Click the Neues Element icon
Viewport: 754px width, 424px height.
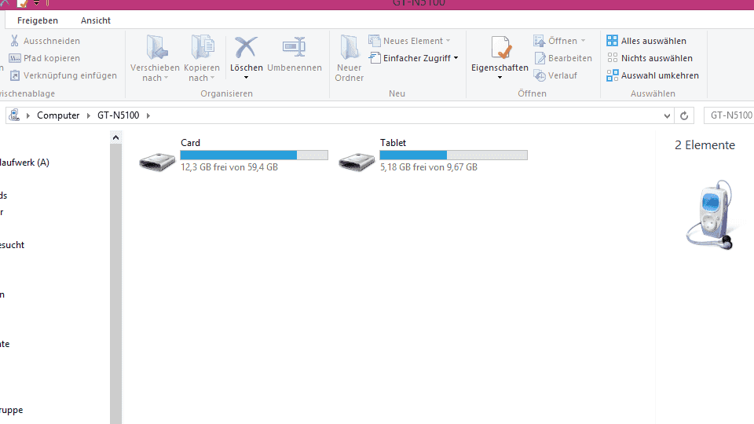pyautogui.click(x=374, y=40)
